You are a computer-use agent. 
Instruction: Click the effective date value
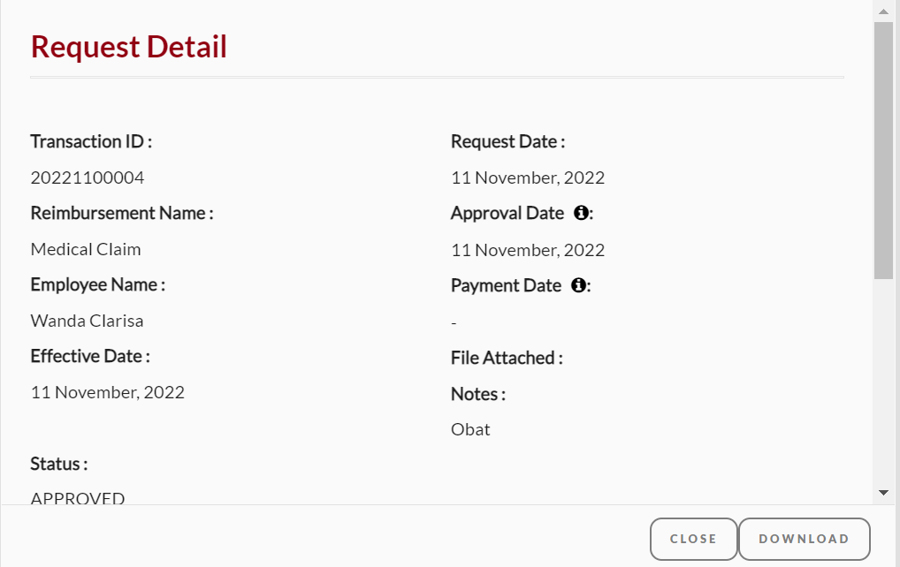click(107, 392)
